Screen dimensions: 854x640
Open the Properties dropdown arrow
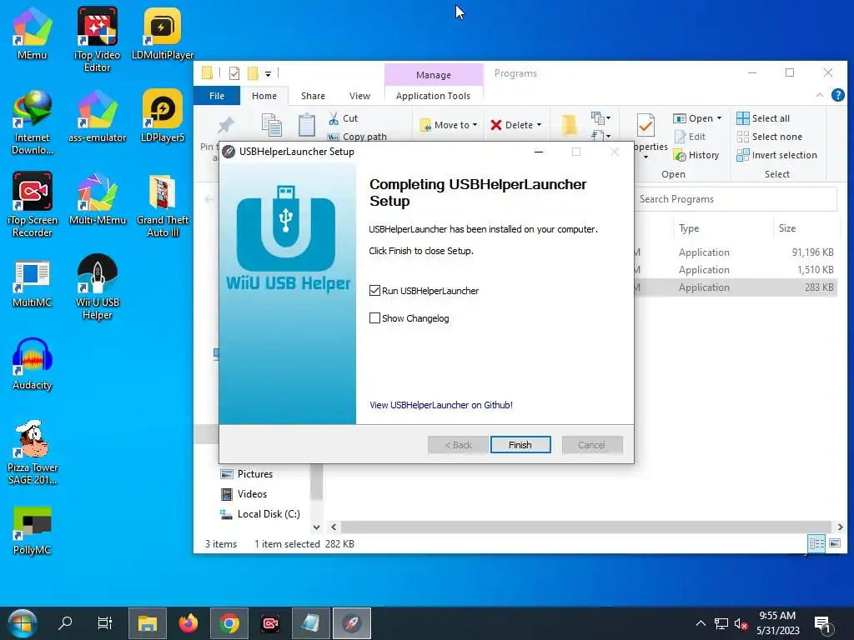click(x=646, y=157)
